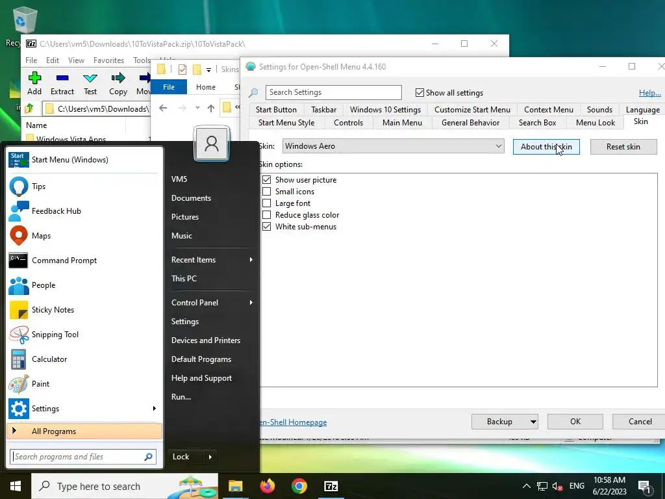Click the 7-Zip taskbar icon

coord(331,486)
